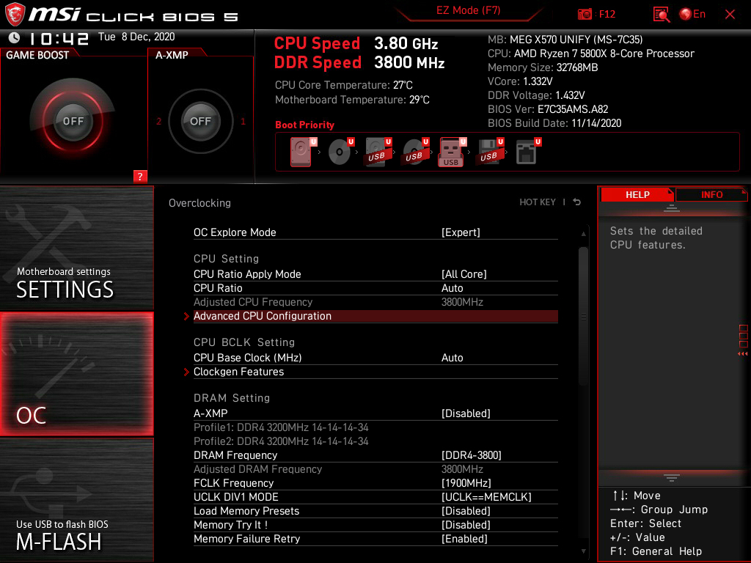Click the DDR Speed 3800 MHz readout

pyautogui.click(x=359, y=62)
